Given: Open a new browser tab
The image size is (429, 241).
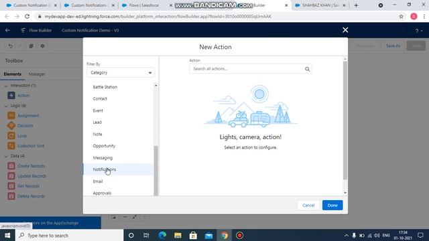Looking at the screenshot, I should point(356,5).
